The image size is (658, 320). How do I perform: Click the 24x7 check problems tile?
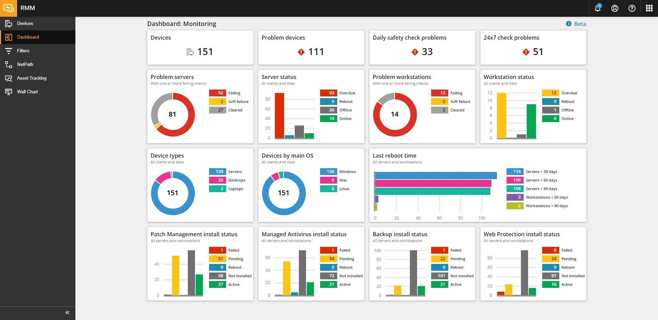tap(533, 48)
